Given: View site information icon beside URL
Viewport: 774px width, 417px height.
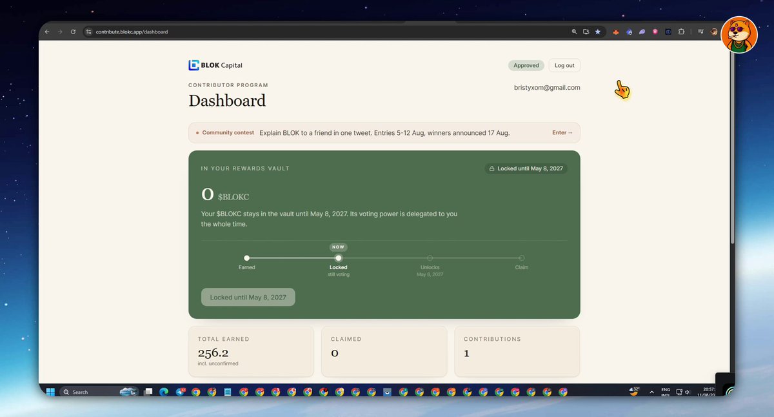Looking at the screenshot, I should click(x=89, y=32).
